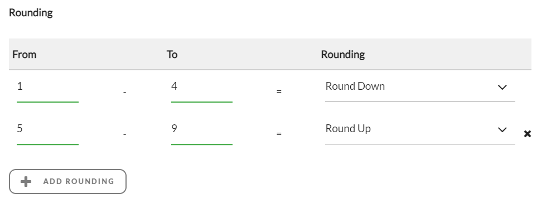Focus the From field containing 1
556x203 pixels.
coord(47,89)
